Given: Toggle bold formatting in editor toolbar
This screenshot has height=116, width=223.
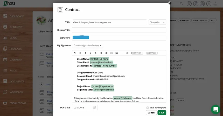Looking at the screenshot, I should [80, 53].
